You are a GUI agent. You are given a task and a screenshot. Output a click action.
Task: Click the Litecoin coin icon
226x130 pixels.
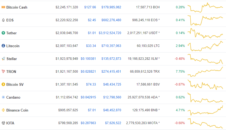pos(3,46)
